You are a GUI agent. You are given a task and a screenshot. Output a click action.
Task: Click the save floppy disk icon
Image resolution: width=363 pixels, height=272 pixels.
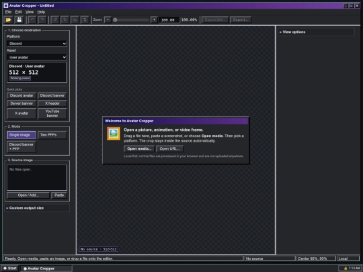[x=19, y=20]
